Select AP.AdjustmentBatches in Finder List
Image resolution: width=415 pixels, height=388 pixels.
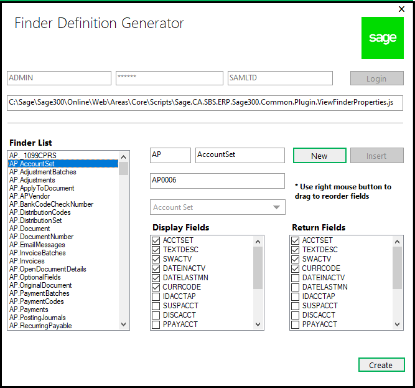pyautogui.click(x=63, y=172)
